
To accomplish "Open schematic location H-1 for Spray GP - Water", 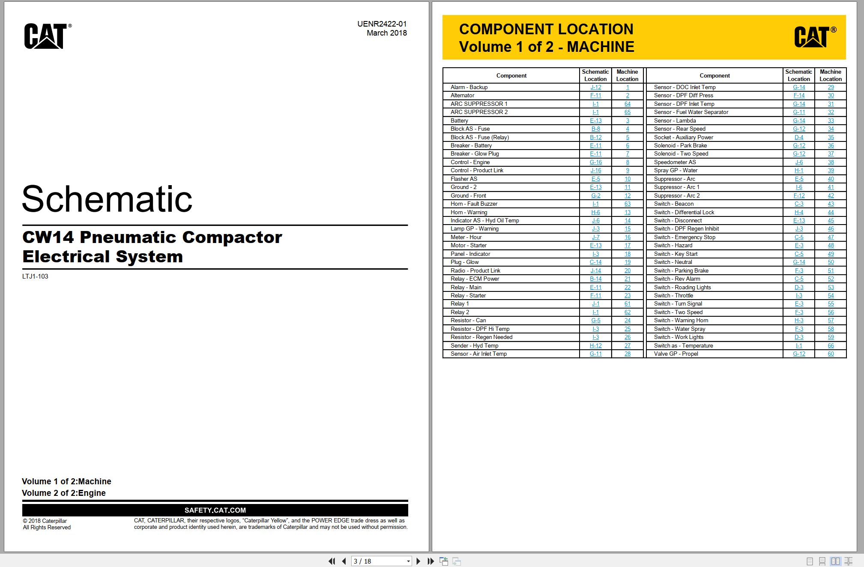I will pyautogui.click(x=799, y=170).
